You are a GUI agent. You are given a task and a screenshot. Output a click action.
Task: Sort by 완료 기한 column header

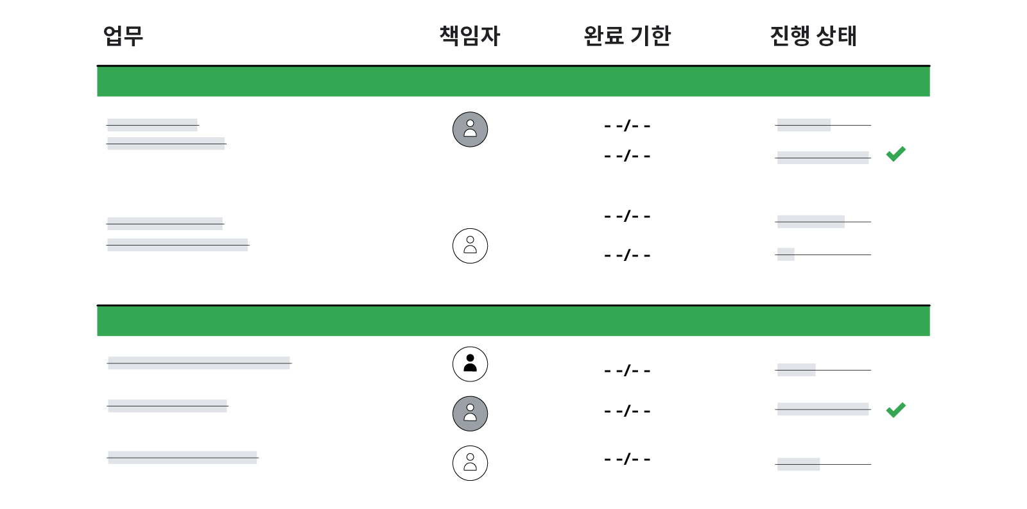[627, 36]
